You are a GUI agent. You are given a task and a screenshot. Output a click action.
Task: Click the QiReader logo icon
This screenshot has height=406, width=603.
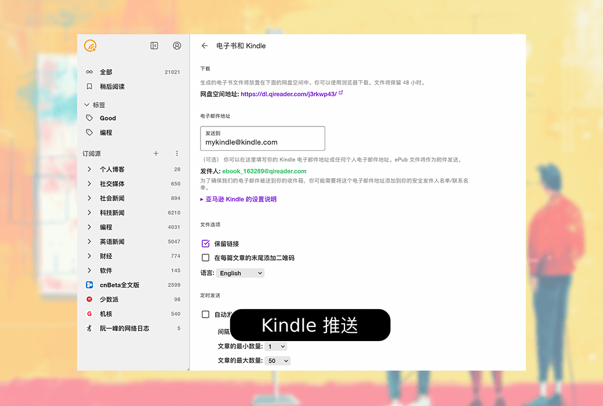pyautogui.click(x=90, y=46)
